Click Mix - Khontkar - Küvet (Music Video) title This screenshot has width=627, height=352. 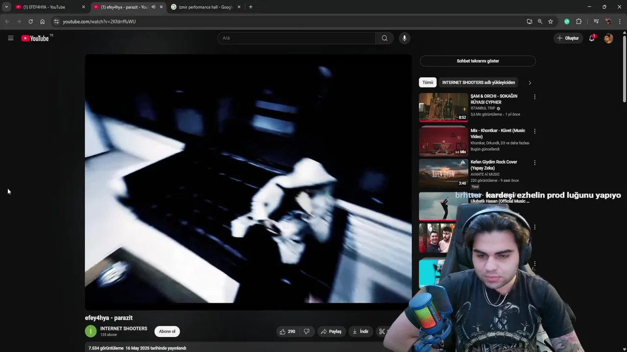click(x=498, y=133)
